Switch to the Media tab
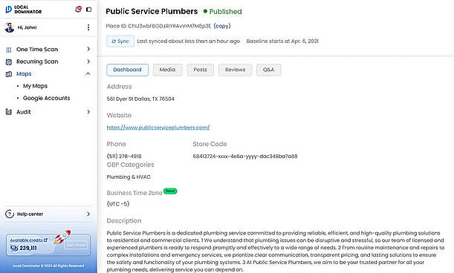This screenshot has width=454, height=273. pyautogui.click(x=167, y=70)
